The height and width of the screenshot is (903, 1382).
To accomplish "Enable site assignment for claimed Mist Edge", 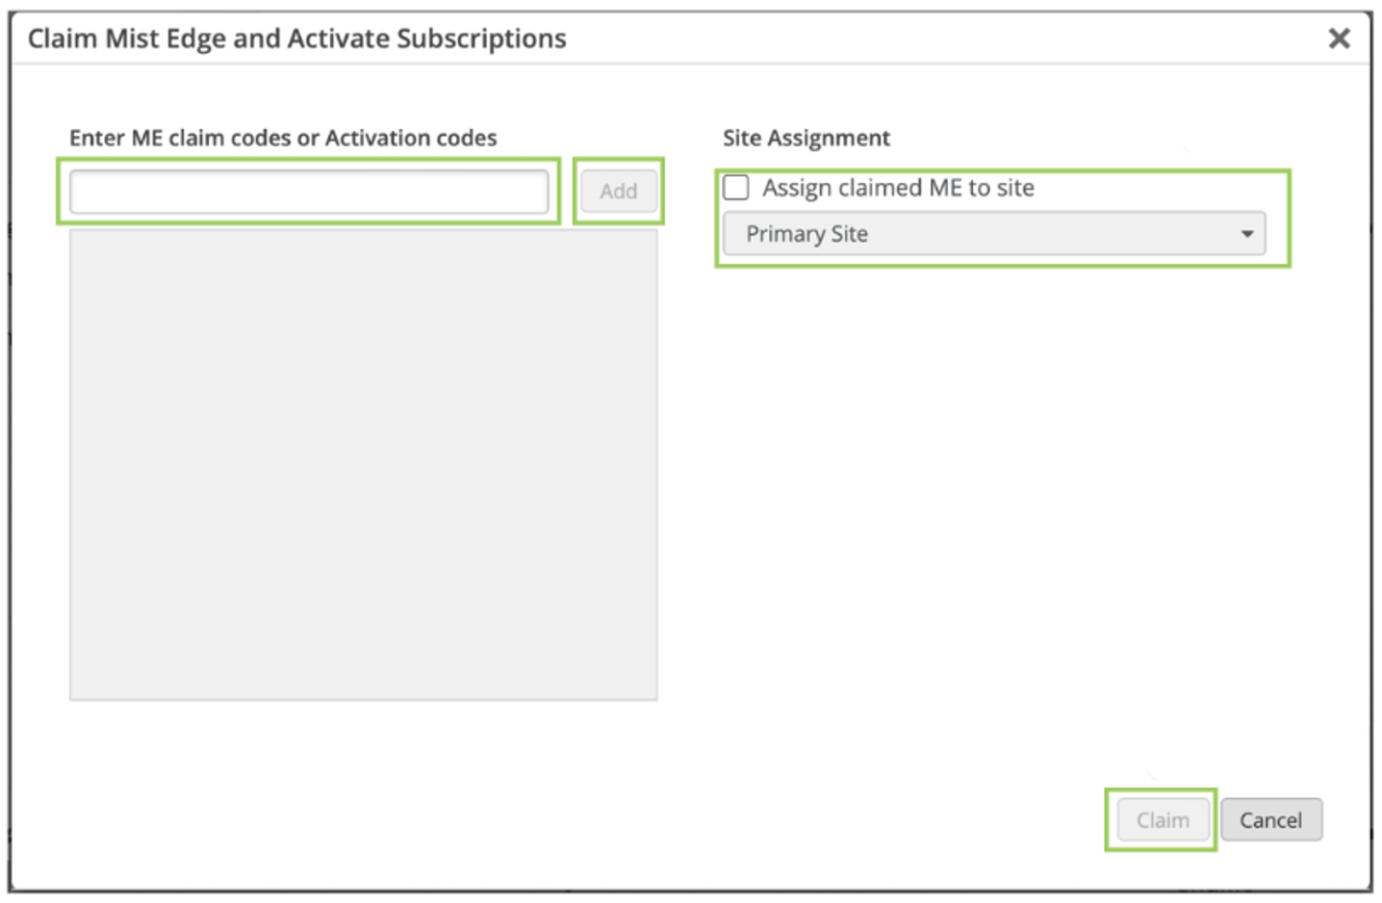I will coord(736,188).
